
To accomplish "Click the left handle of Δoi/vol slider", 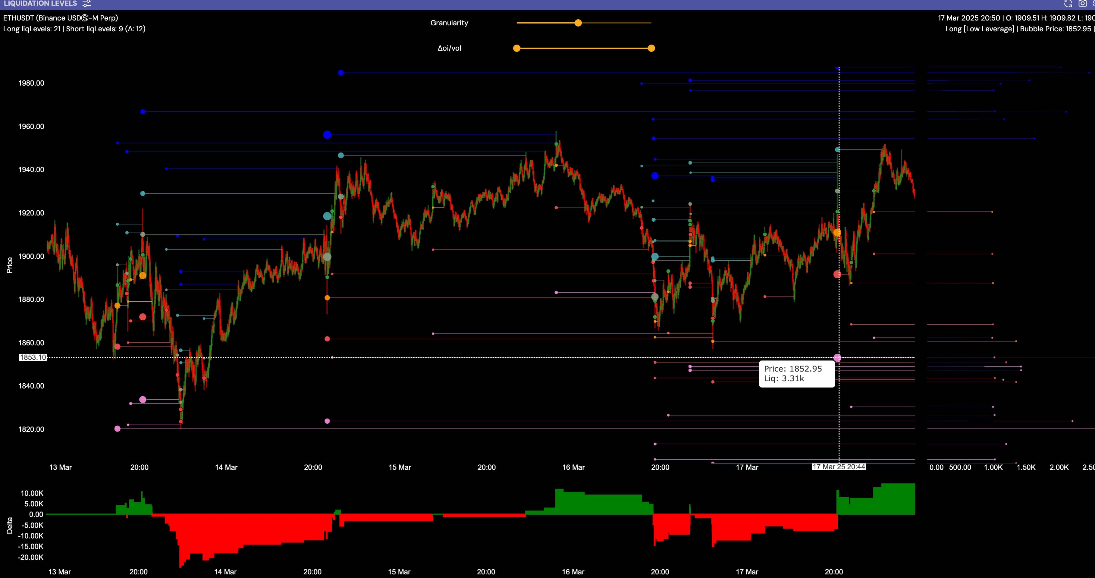I will [516, 49].
